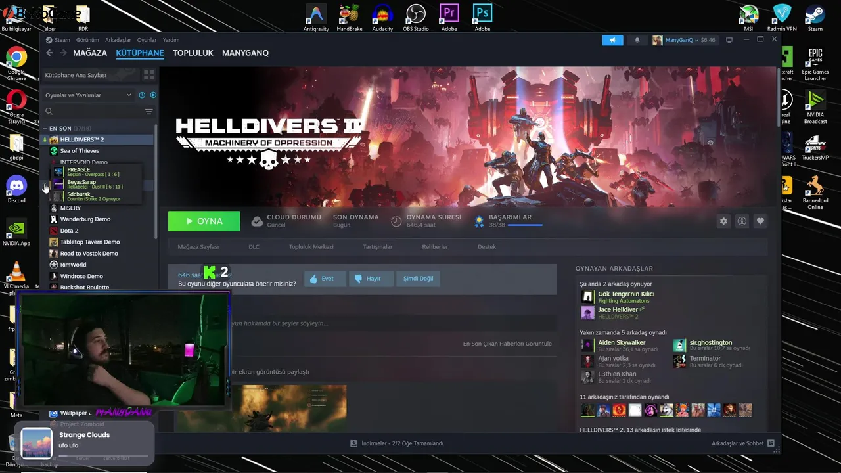Open Discord desktop shortcut
This screenshot has height=473, width=841.
[16, 190]
